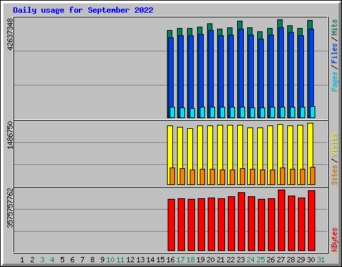
Task: Click the 'Daily usage for September 2022' title
Action: click(x=83, y=10)
